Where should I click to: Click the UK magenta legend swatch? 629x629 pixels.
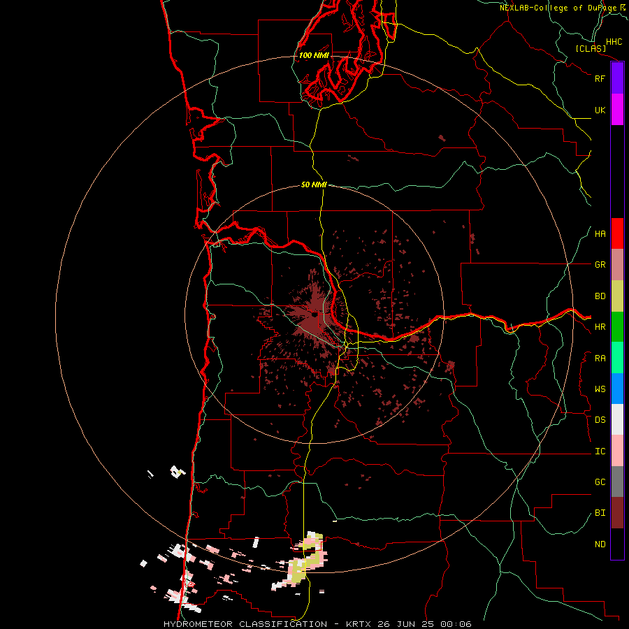[617, 110]
